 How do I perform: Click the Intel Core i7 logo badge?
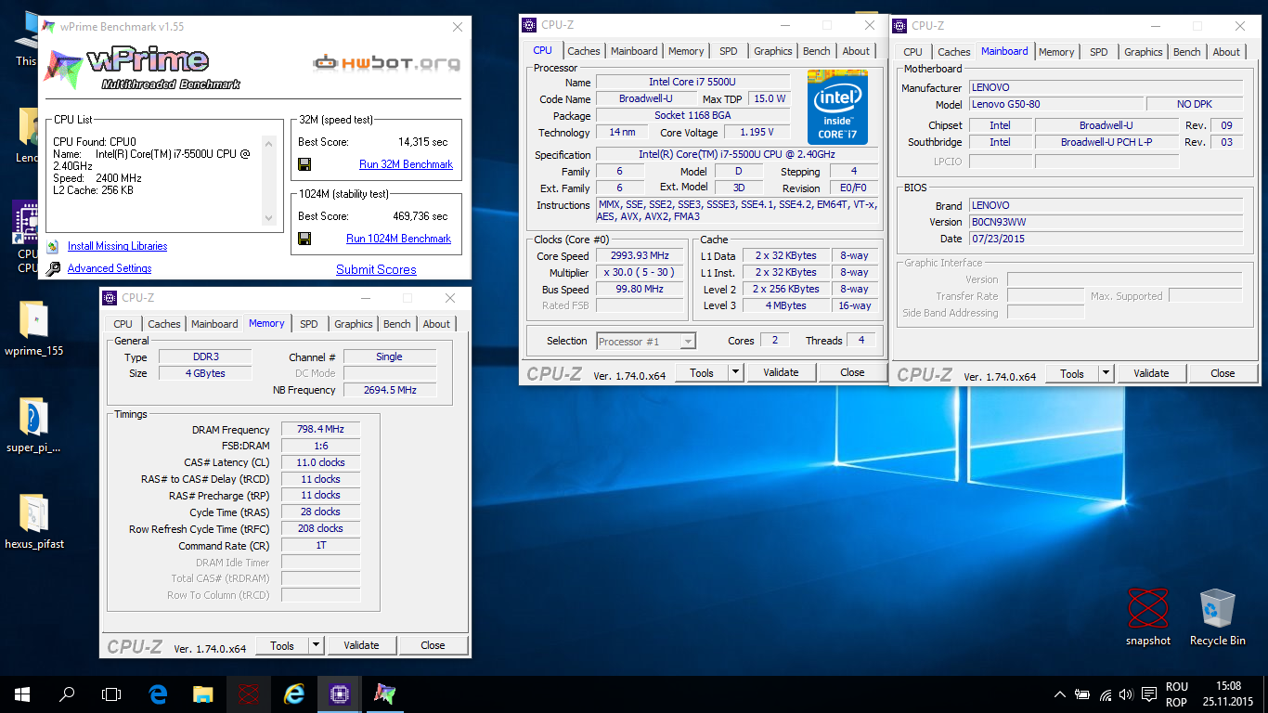click(837, 107)
